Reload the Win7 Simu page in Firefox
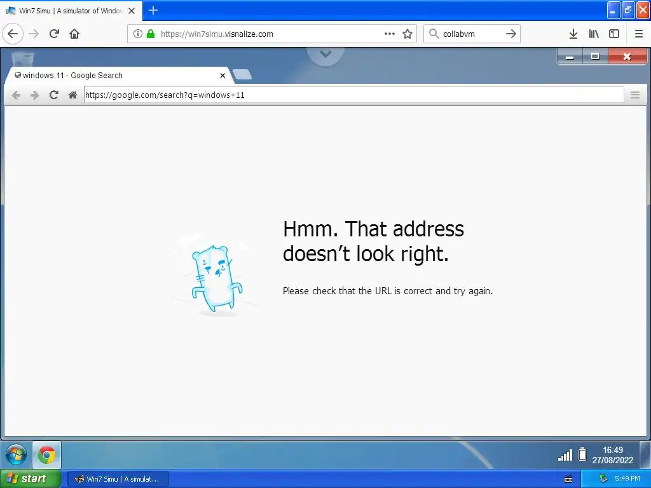The width and height of the screenshot is (651, 488). coord(54,34)
